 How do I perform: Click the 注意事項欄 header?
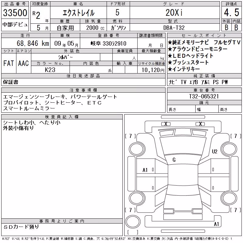[x=83, y=90]
